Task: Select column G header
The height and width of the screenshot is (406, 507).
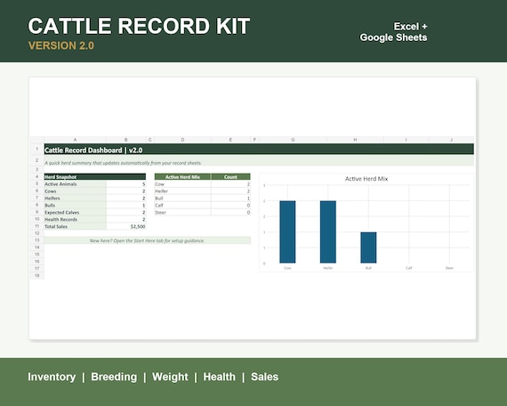Action: 293,140
